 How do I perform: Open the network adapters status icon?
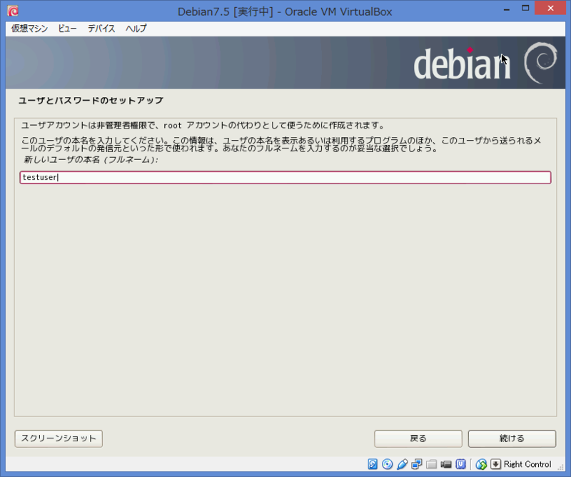click(x=416, y=464)
